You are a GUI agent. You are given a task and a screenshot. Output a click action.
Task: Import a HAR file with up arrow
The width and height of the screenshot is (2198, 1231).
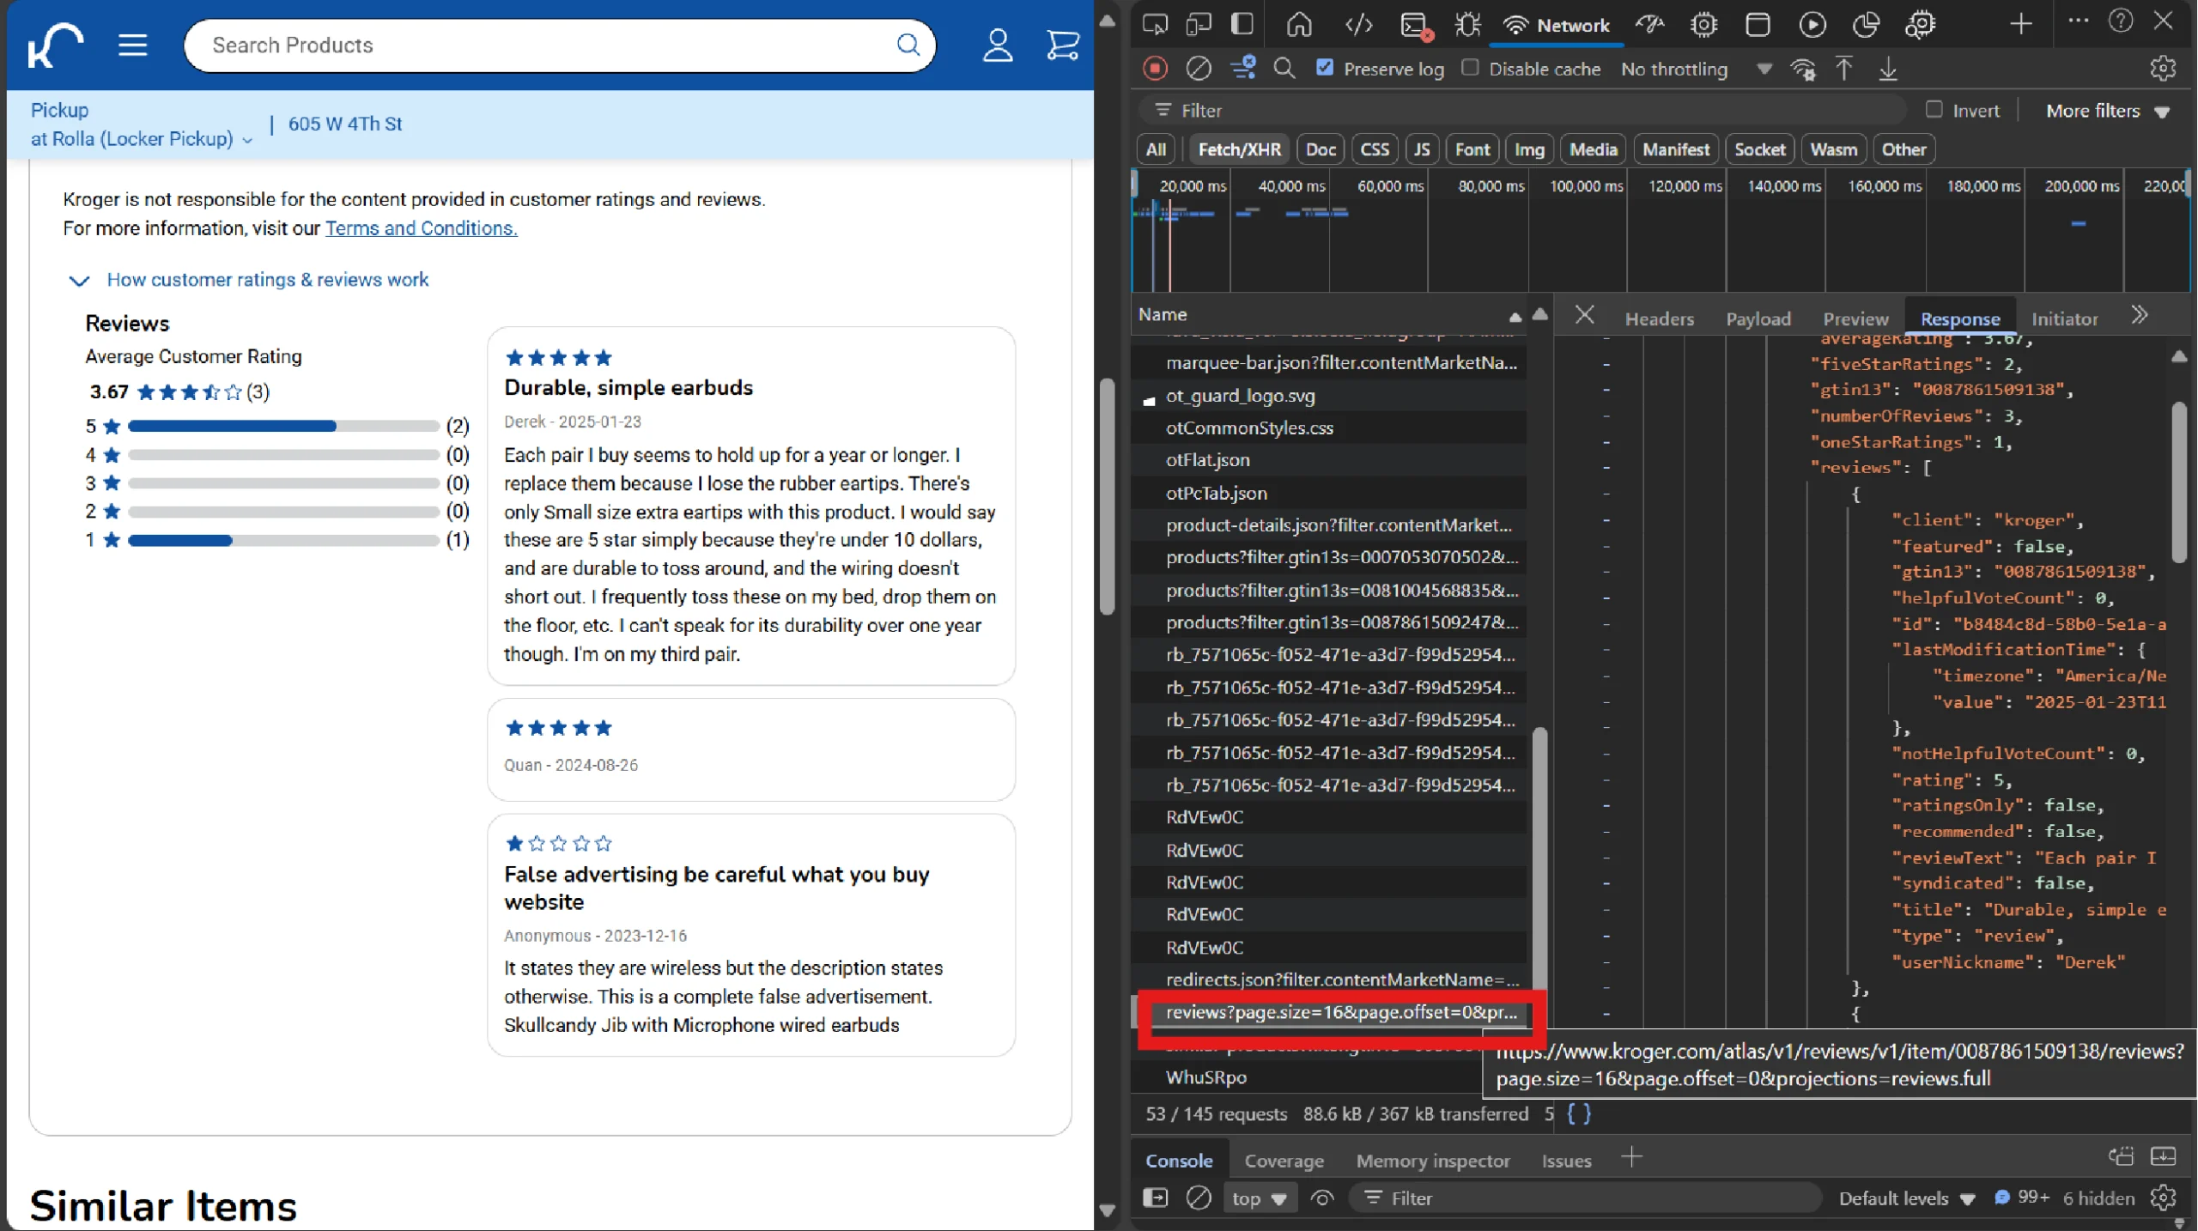tap(1843, 69)
